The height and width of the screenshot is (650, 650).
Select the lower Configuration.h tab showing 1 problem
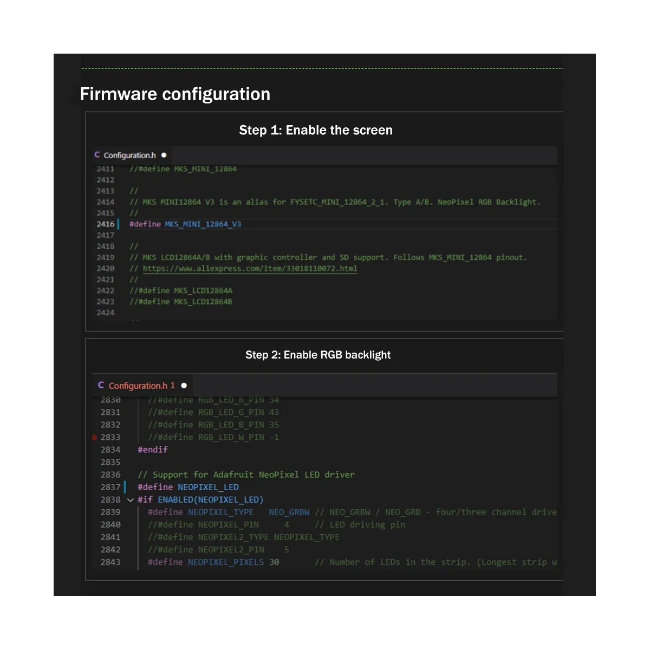click(x=139, y=386)
